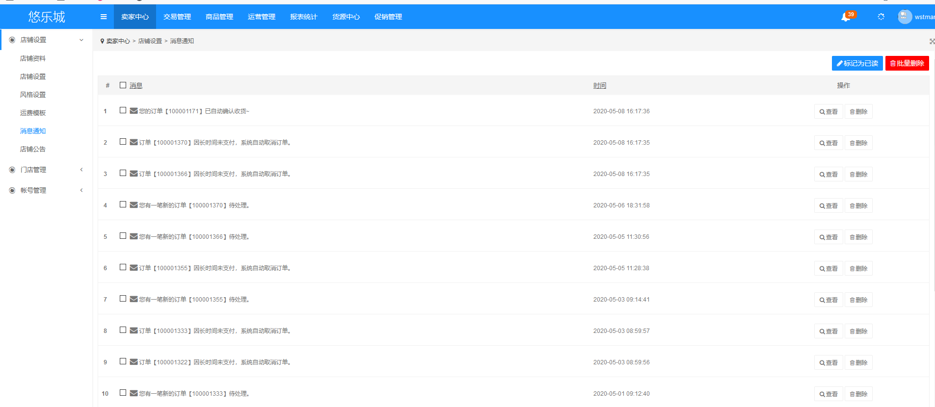The width and height of the screenshot is (935, 407).
Task: Switch to the 商品管理 top menu
Action: [x=219, y=17]
